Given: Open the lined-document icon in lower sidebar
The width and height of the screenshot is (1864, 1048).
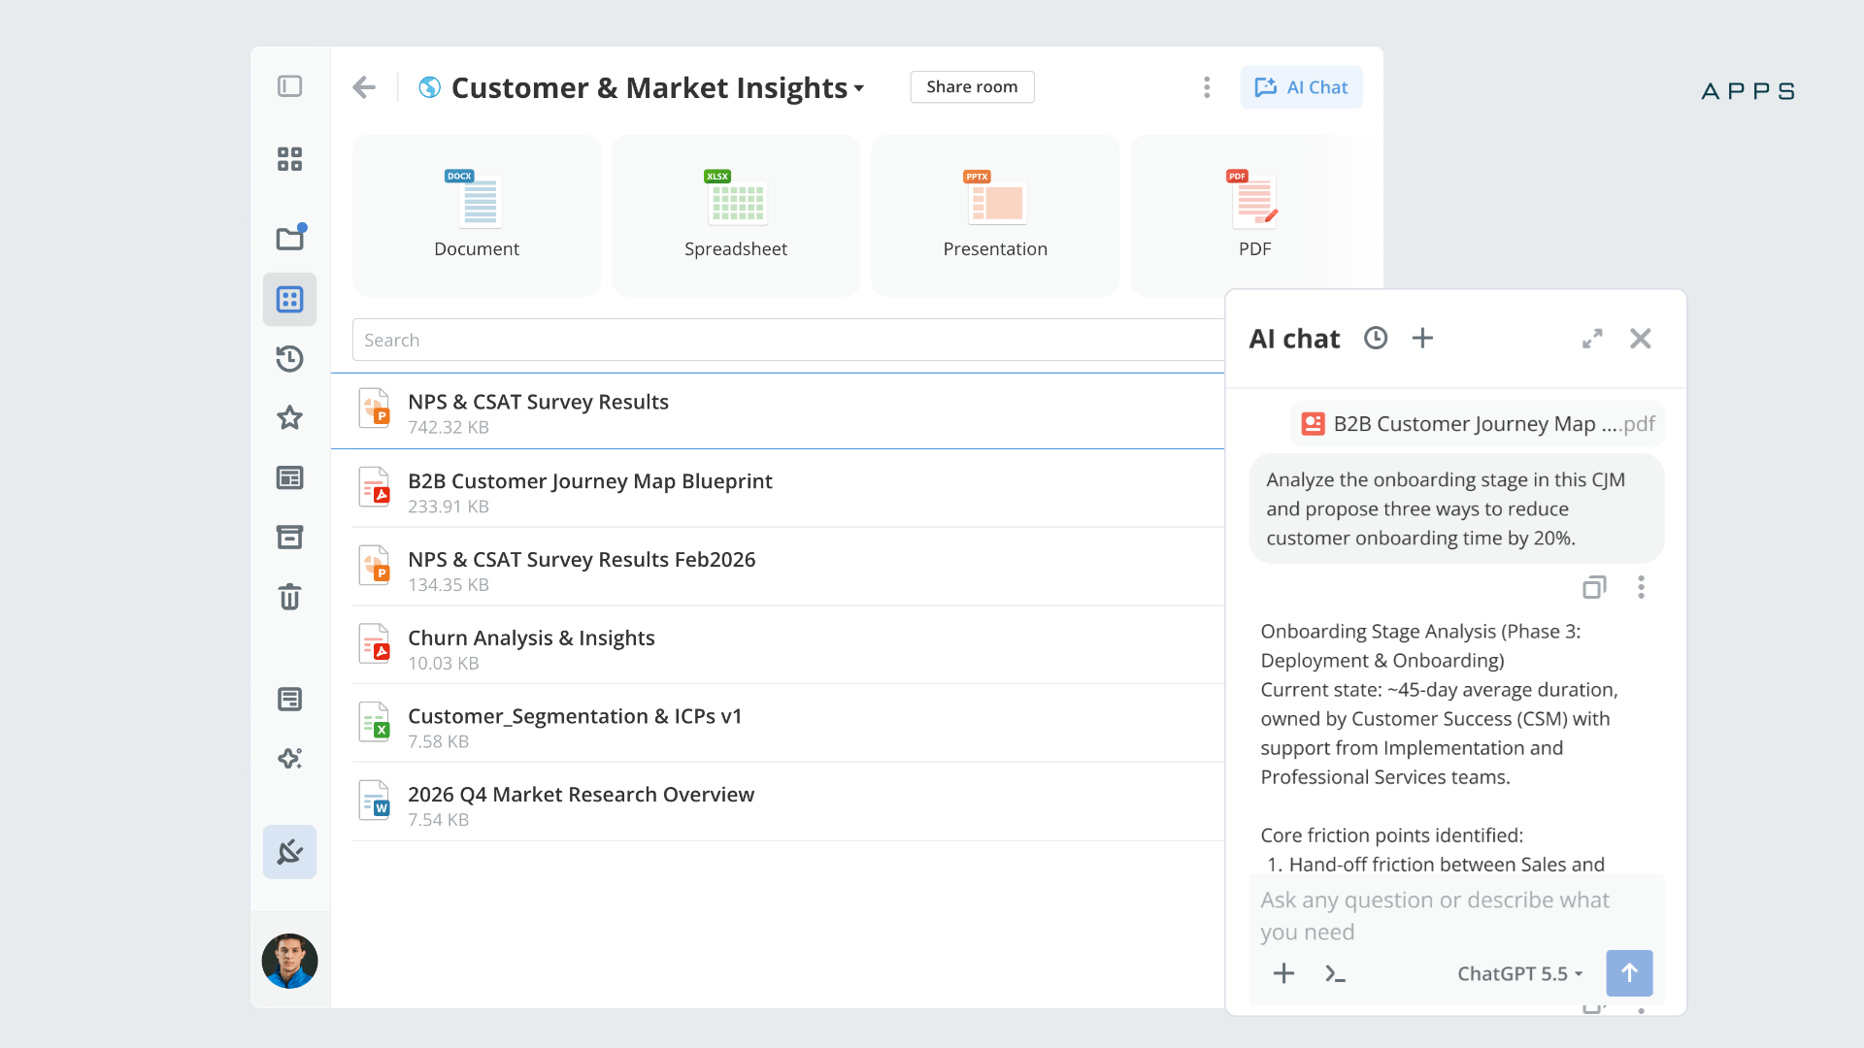Looking at the screenshot, I should [289, 699].
